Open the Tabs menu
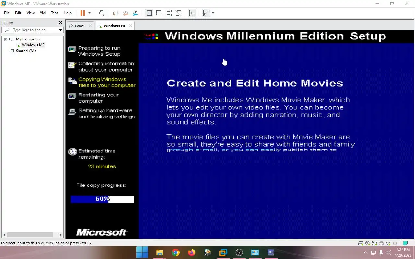This screenshot has height=259, width=415. (54, 13)
